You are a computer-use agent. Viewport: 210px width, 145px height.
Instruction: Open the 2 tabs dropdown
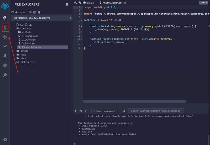(203, 3)
